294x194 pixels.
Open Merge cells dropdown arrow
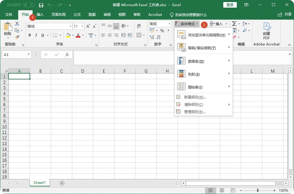[144, 35]
